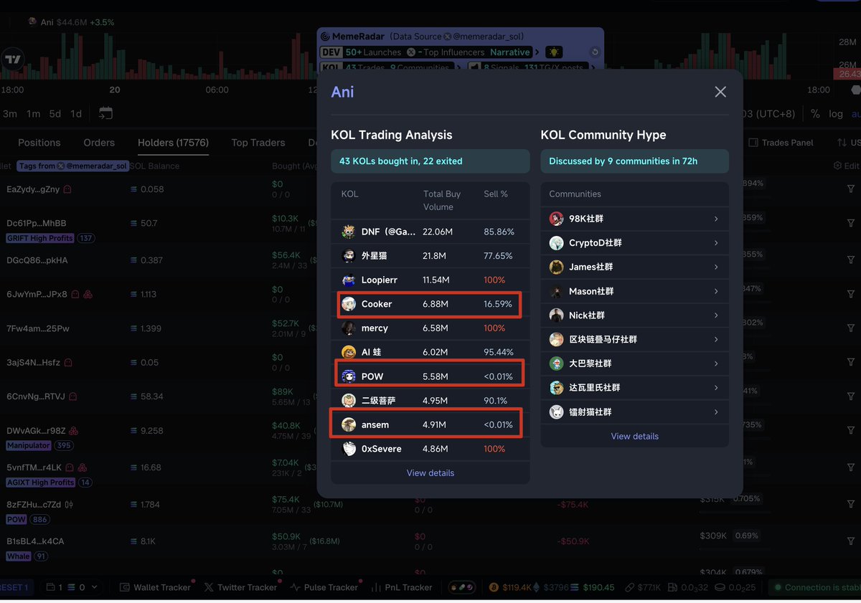Viewport: 861px width, 603px height.
Task: Expand the Mason社群 community row
Action: [x=716, y=291]
